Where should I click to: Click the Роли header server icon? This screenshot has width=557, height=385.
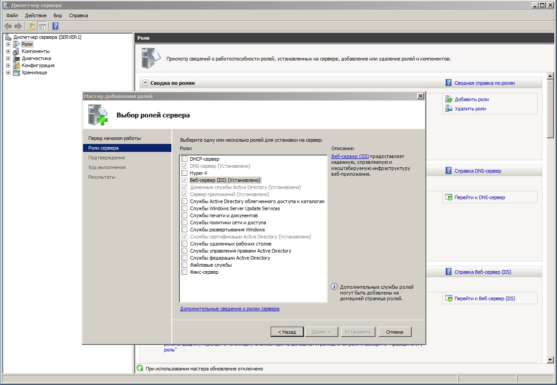[x=151, y=58]
